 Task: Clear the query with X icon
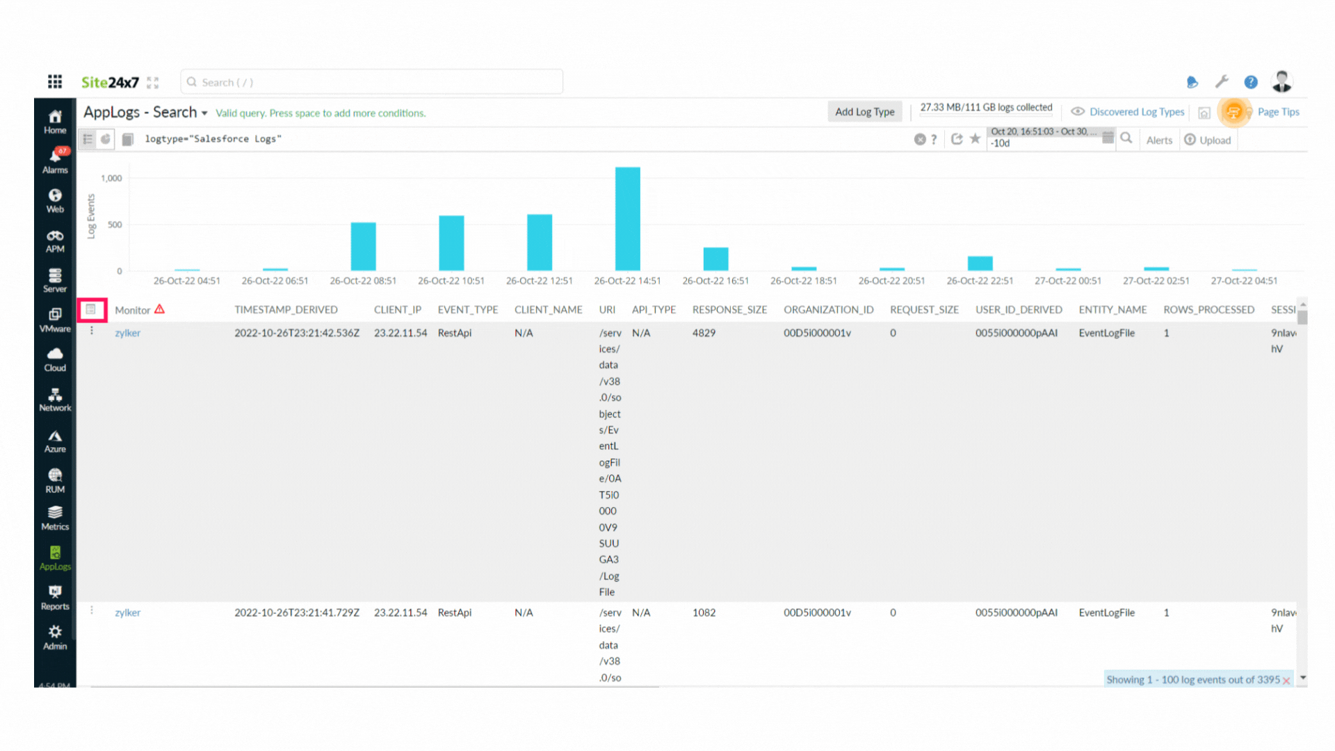point(919,139)
